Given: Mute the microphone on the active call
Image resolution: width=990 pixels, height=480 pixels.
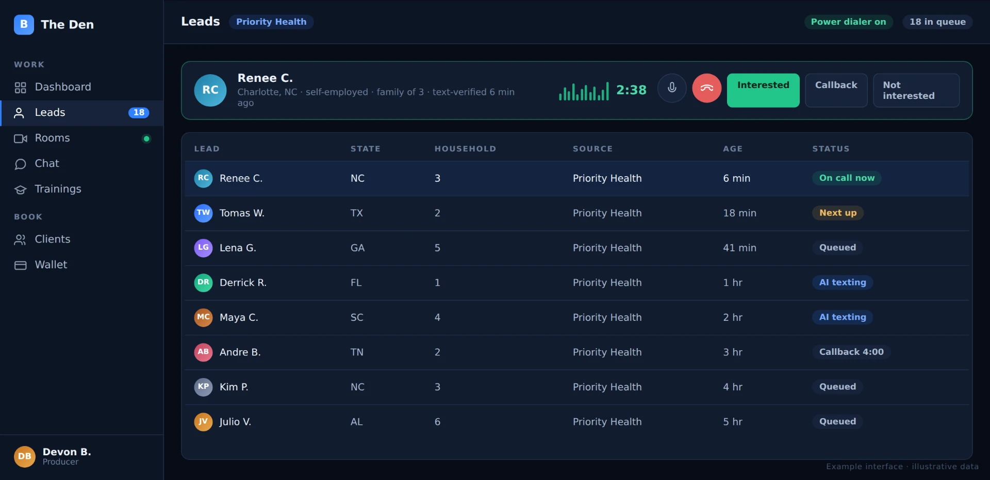Looking at the screenshot, I should coord(672,88).
